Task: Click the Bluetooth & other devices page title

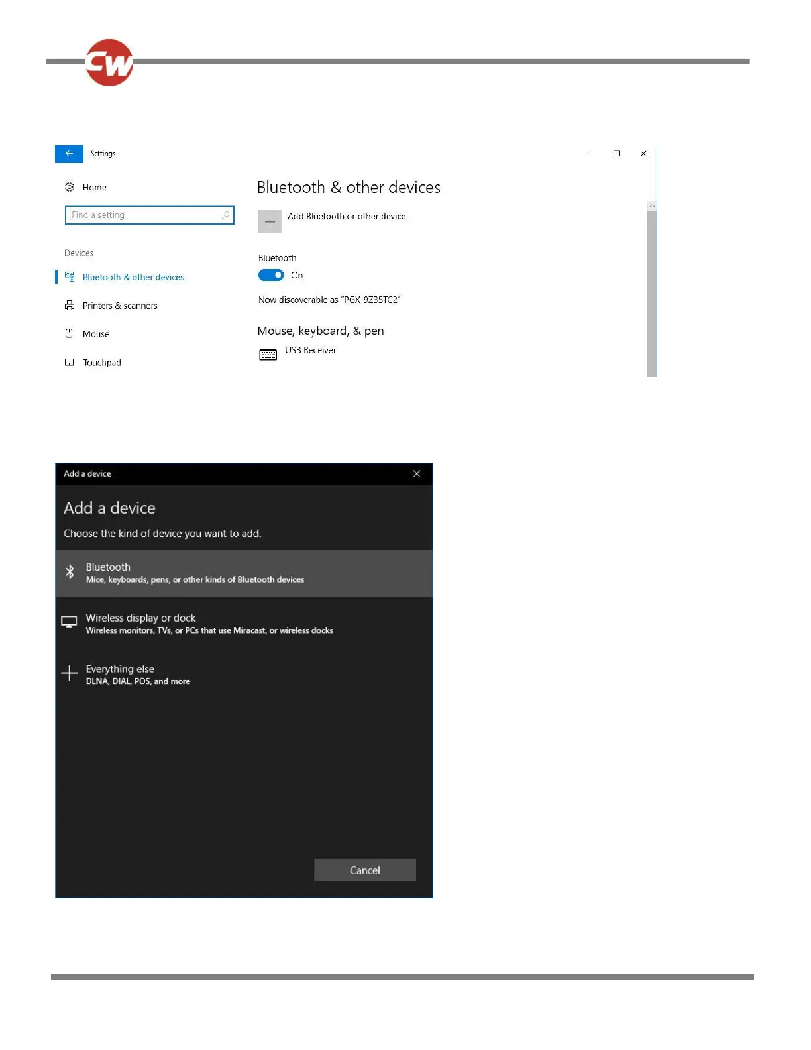Action: (x=349, y=188)
